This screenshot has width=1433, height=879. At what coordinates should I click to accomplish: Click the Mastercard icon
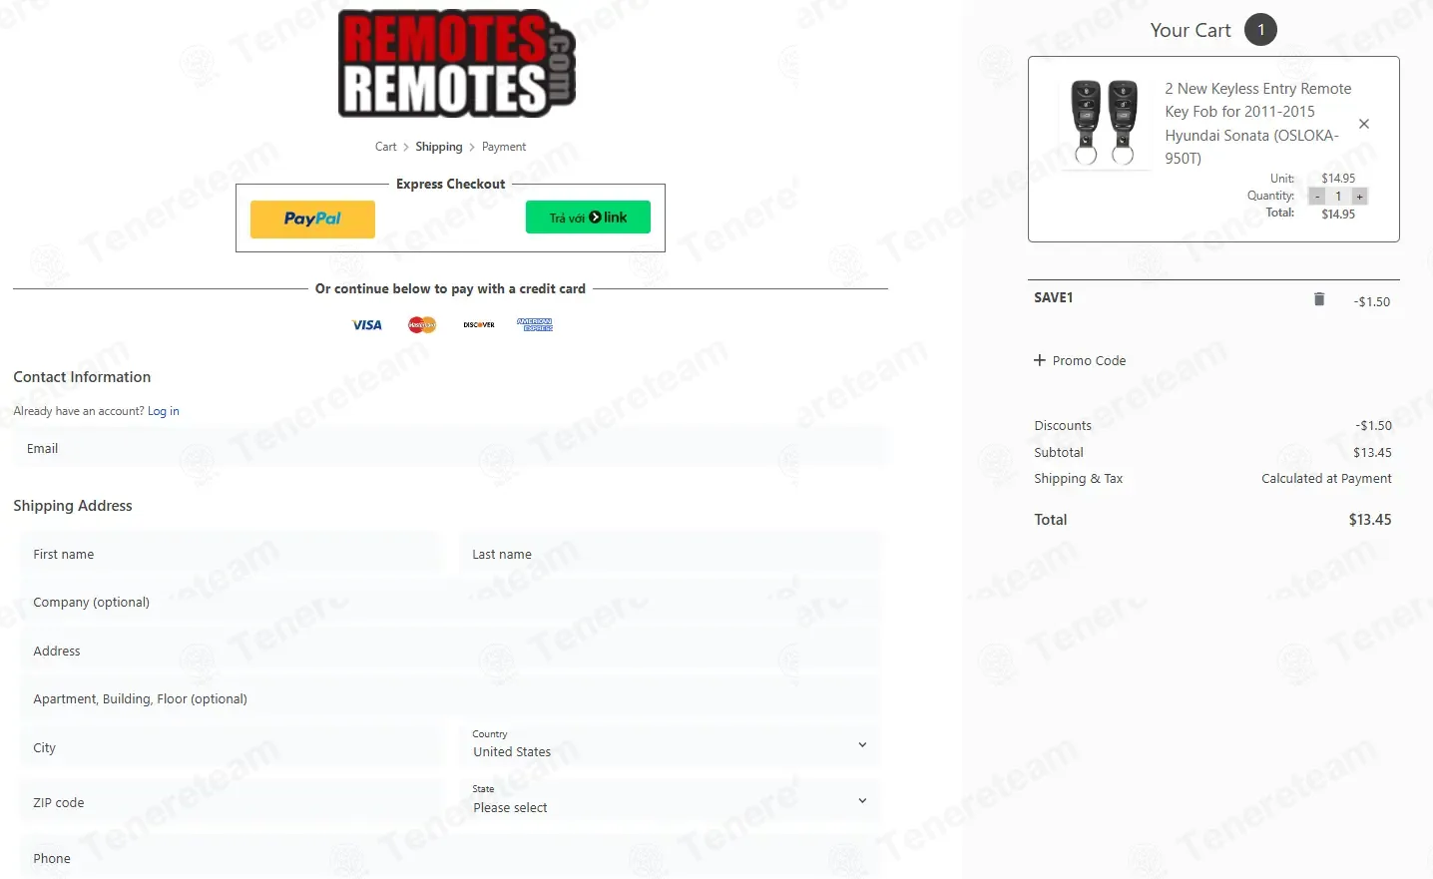[x=422, y=325]
